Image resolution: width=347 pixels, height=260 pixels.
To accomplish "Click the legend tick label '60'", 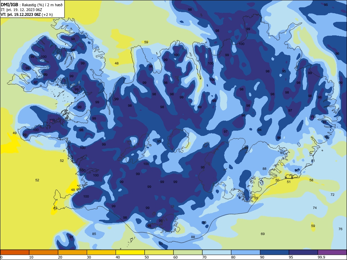I will pyautogui.click(x=176, y=257).
